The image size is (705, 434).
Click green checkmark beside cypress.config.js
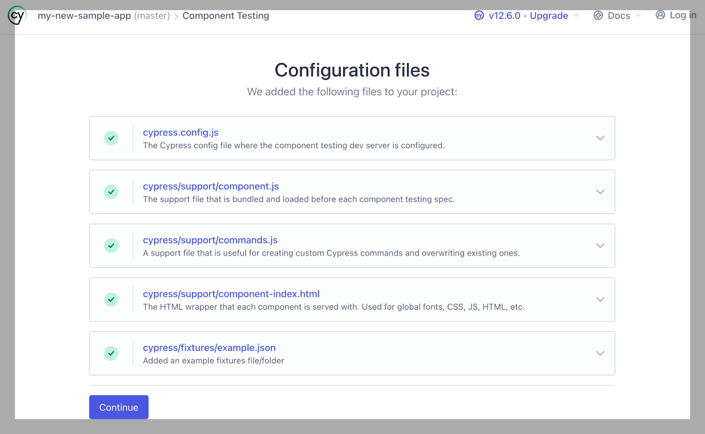click(111, 138)
